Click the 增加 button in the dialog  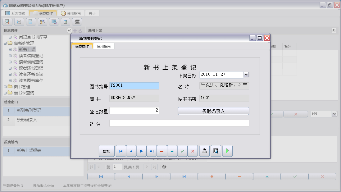[107, 151]
